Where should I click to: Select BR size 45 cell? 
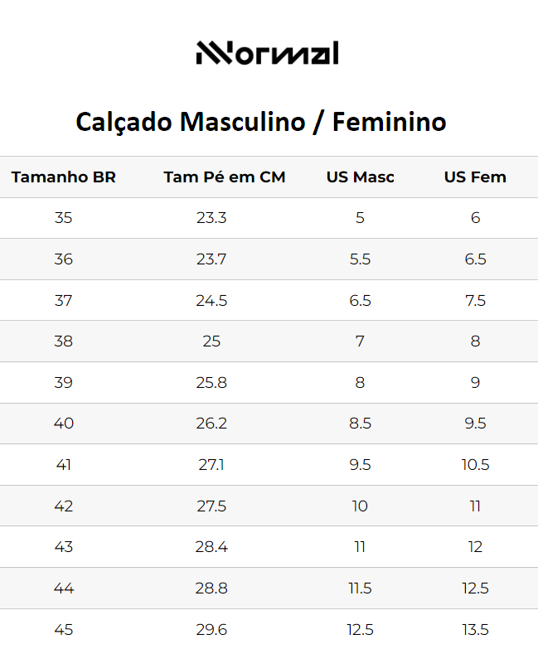[x=64, y=629]
